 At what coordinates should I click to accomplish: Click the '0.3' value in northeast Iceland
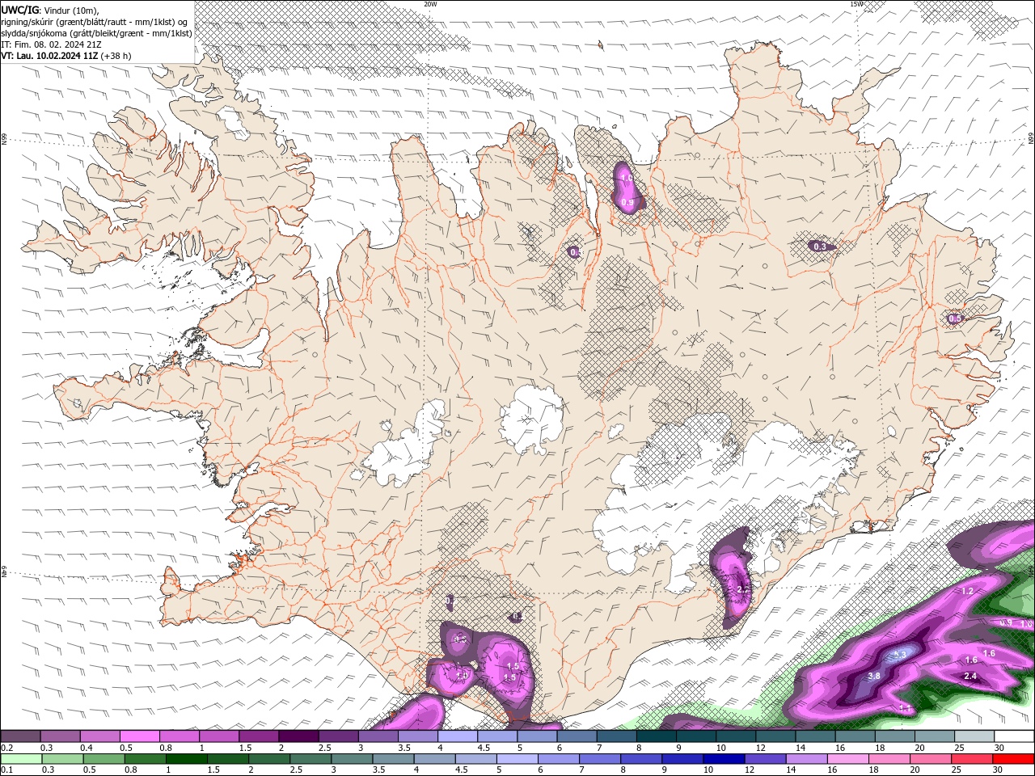(819, 247)
